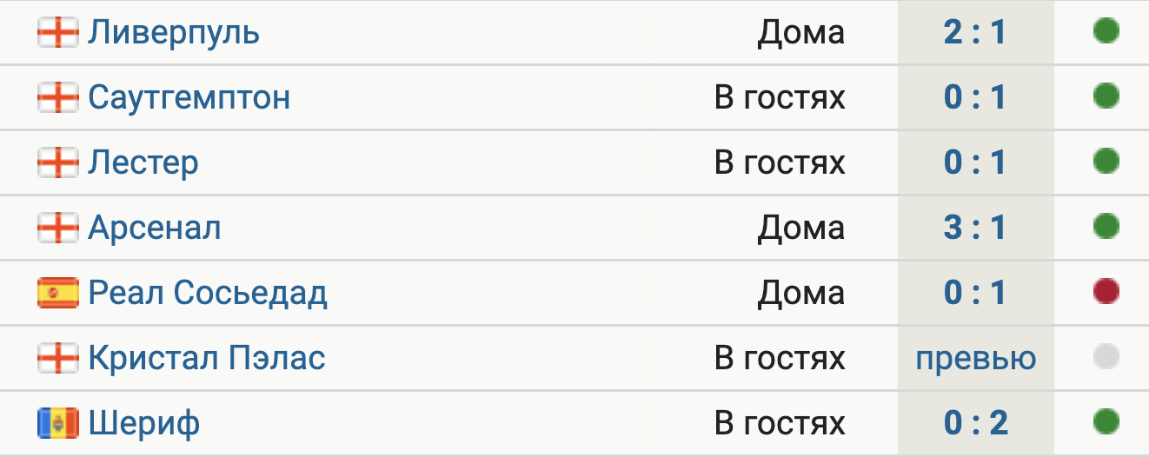Open the Арсенал team link
The width and height of the screenshot is (1149, 457).
tap(155, 228)
